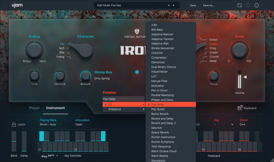
Task: Click the ujam logo
Action: (x=17, y=5)
